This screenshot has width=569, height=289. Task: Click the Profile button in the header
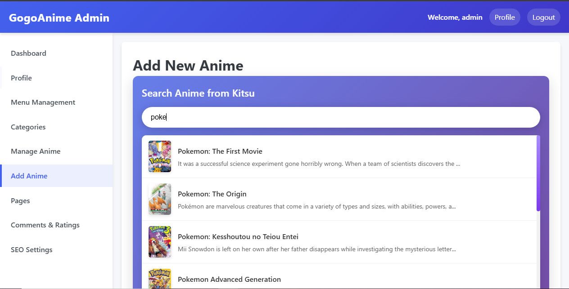505,17
